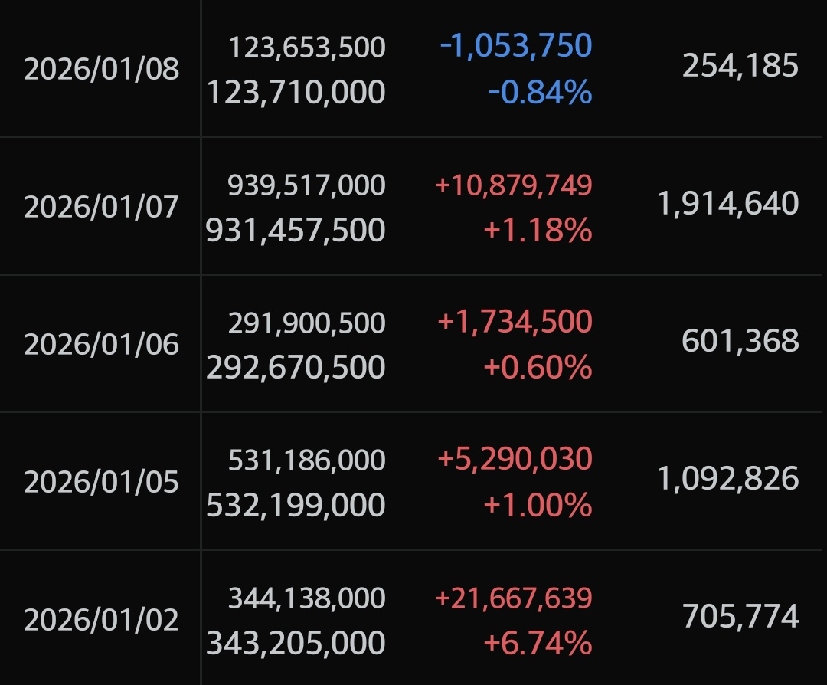Viewport: 827px width, 685px height.
Task: Tap the +5,290,030 profit amount
Action: (515, 459)
